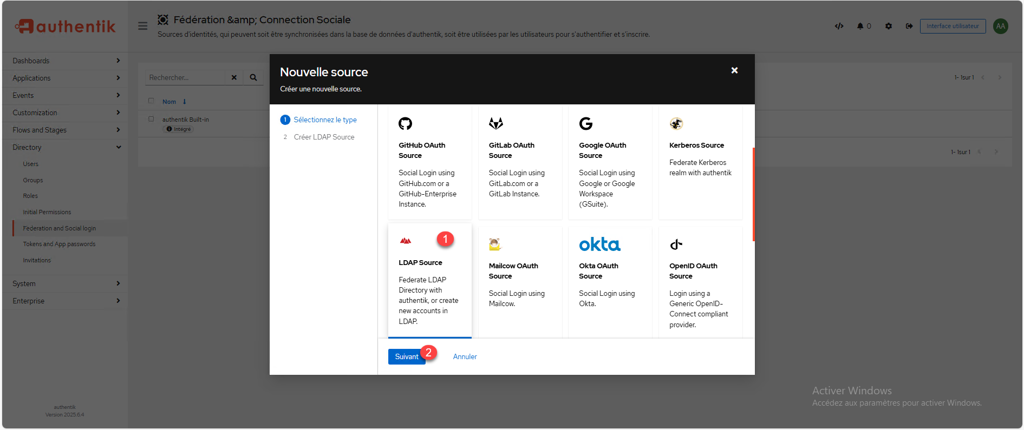1024x430 pixels.
Task: Toggle the select-all checkbox beside Nom
Action: pyautogui.click(x=151, y=101)
